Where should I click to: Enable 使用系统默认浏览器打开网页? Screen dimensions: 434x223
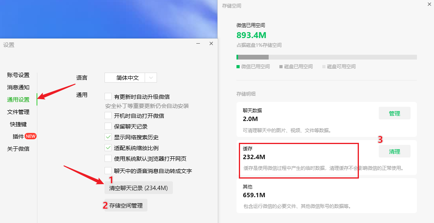pos(108,159)
